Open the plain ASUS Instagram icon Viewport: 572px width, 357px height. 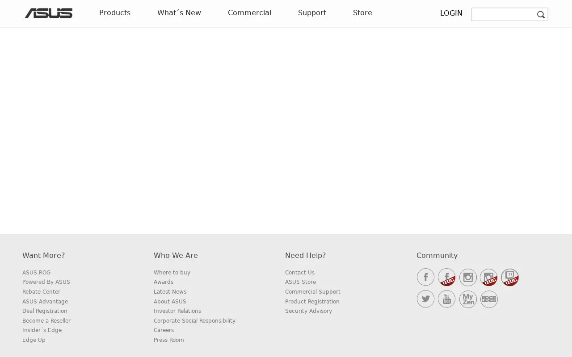tap(468, 277)
